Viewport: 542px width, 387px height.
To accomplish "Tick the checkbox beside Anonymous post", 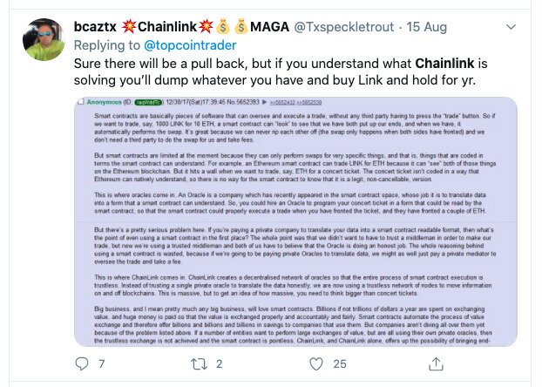I will pos(81,102).
